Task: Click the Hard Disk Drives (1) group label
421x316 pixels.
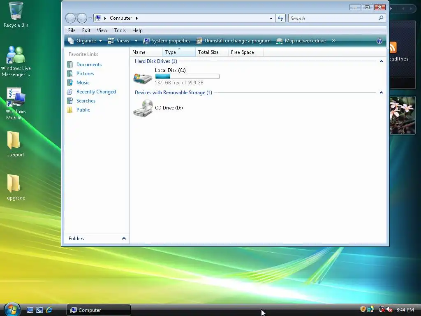Action: [156, 61]
